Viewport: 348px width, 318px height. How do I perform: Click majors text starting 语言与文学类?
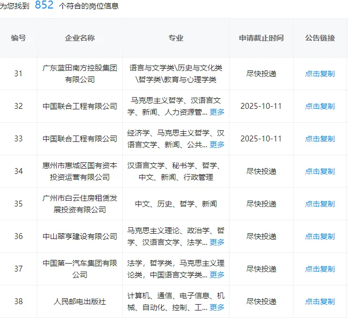click(176, 74)
